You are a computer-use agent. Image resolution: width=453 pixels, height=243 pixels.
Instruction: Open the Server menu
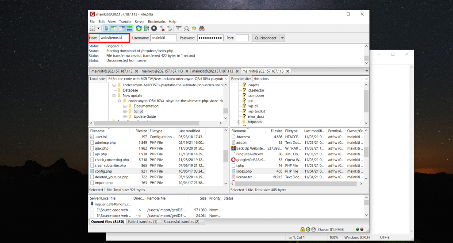(x=139, y=22)
